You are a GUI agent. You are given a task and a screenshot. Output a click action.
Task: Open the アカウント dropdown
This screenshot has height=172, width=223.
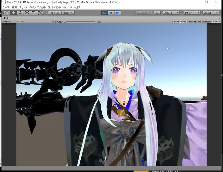click(171, 13)
